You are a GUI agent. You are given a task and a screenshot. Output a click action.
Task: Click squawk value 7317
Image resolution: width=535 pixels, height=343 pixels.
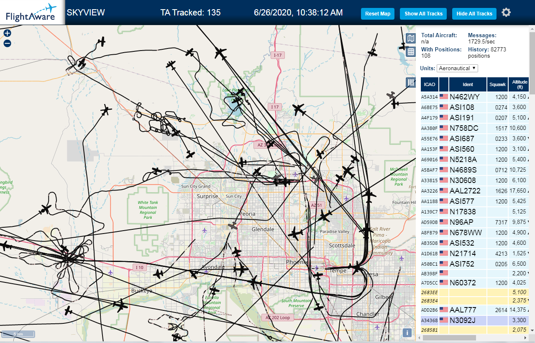(501, 222)
